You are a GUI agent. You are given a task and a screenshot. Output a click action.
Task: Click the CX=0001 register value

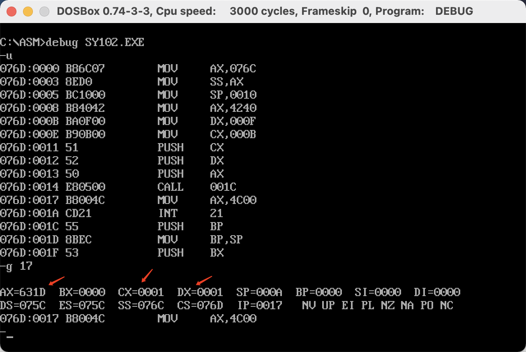pyautogui.click(x=141, y=292)
